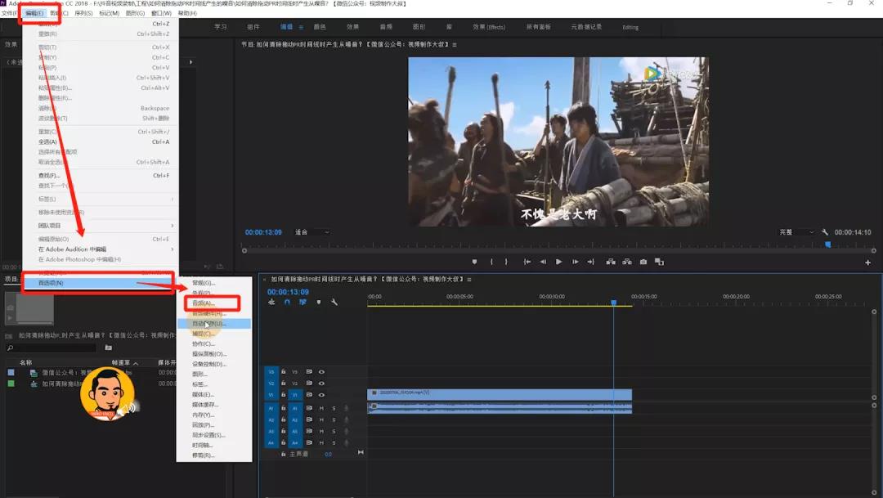
Task: Click the sequence icon of the 微信公众号 item
Action: click(x=34, y=373)
